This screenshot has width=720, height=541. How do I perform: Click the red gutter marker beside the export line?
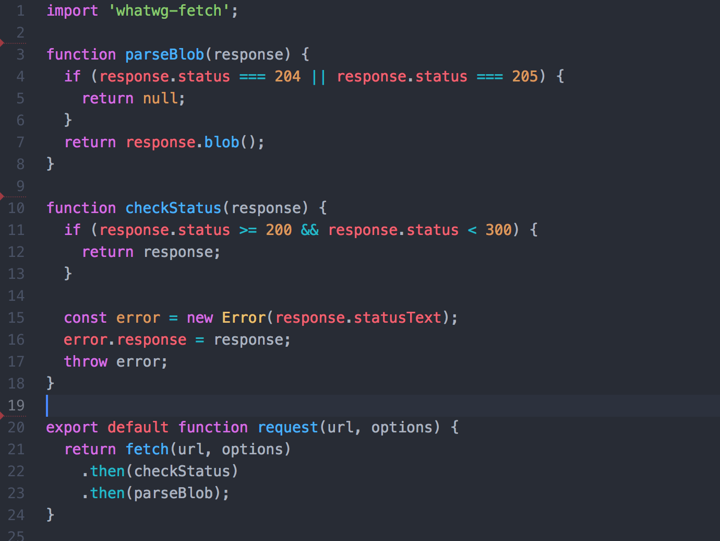point(2,417)
